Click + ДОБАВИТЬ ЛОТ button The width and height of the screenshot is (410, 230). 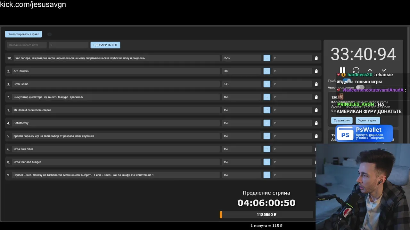point(105,45)
